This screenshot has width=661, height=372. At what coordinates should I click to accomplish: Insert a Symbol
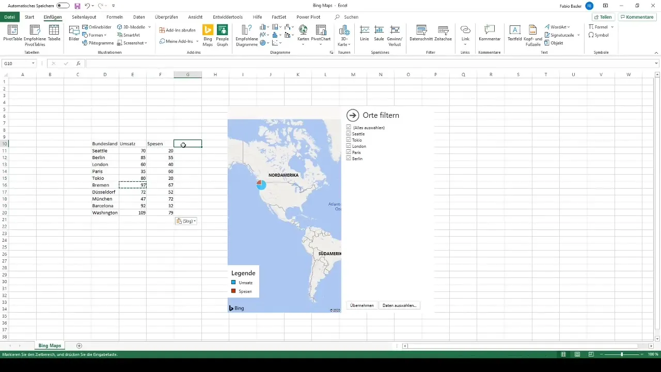click(599, 35)
